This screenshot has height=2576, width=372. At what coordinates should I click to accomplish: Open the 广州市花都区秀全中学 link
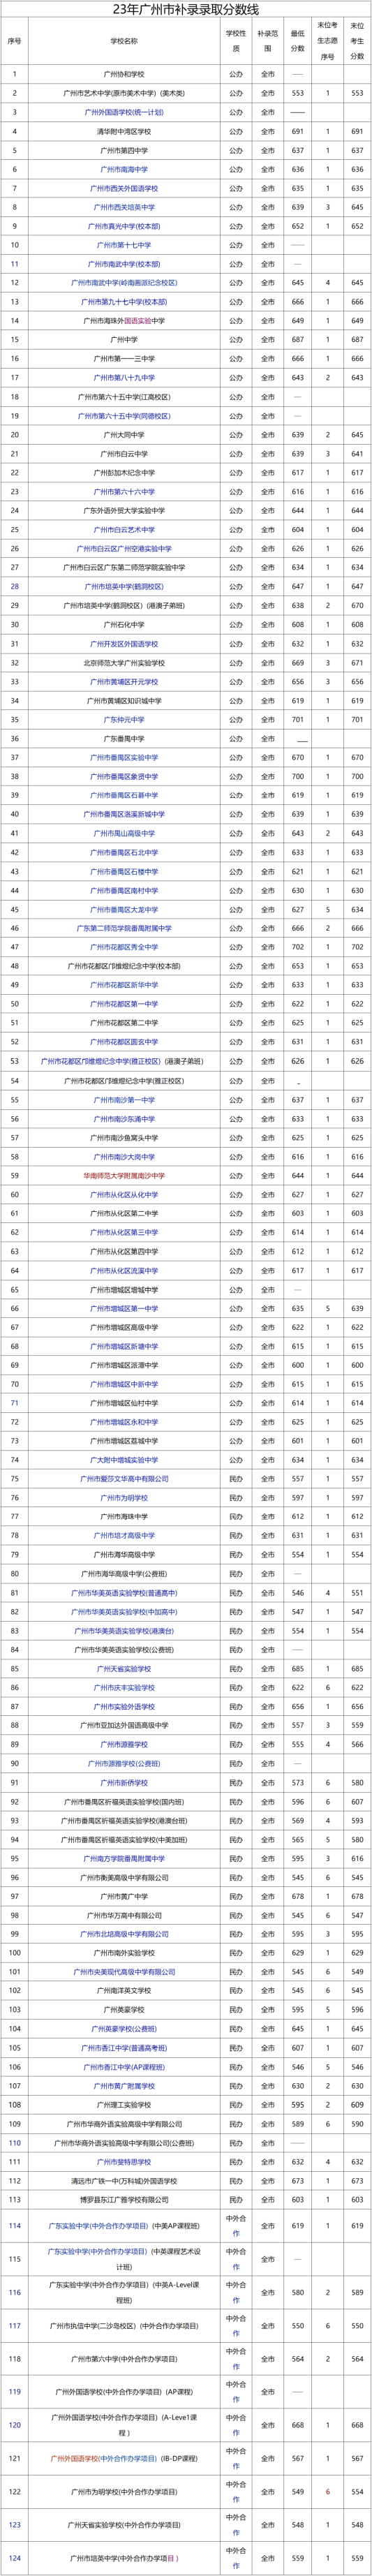(x=124, y=947)
